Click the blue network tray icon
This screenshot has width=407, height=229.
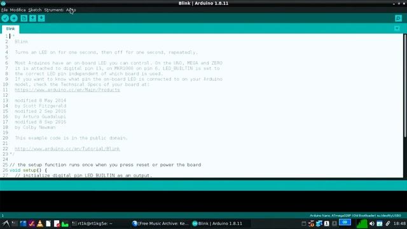point(319,223)
